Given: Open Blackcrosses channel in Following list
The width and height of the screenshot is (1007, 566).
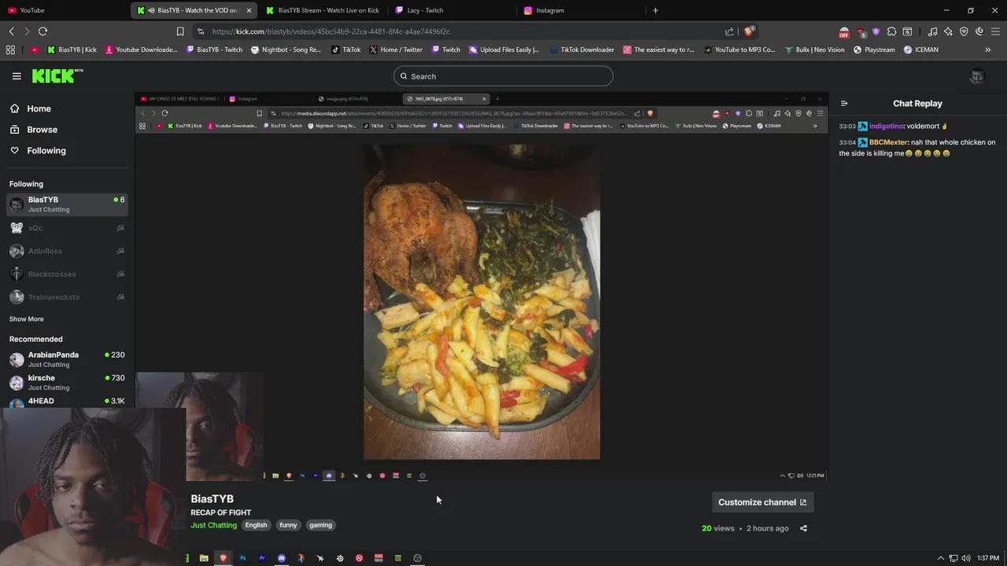Looking at the screenshot, I should tap(67, 274).
